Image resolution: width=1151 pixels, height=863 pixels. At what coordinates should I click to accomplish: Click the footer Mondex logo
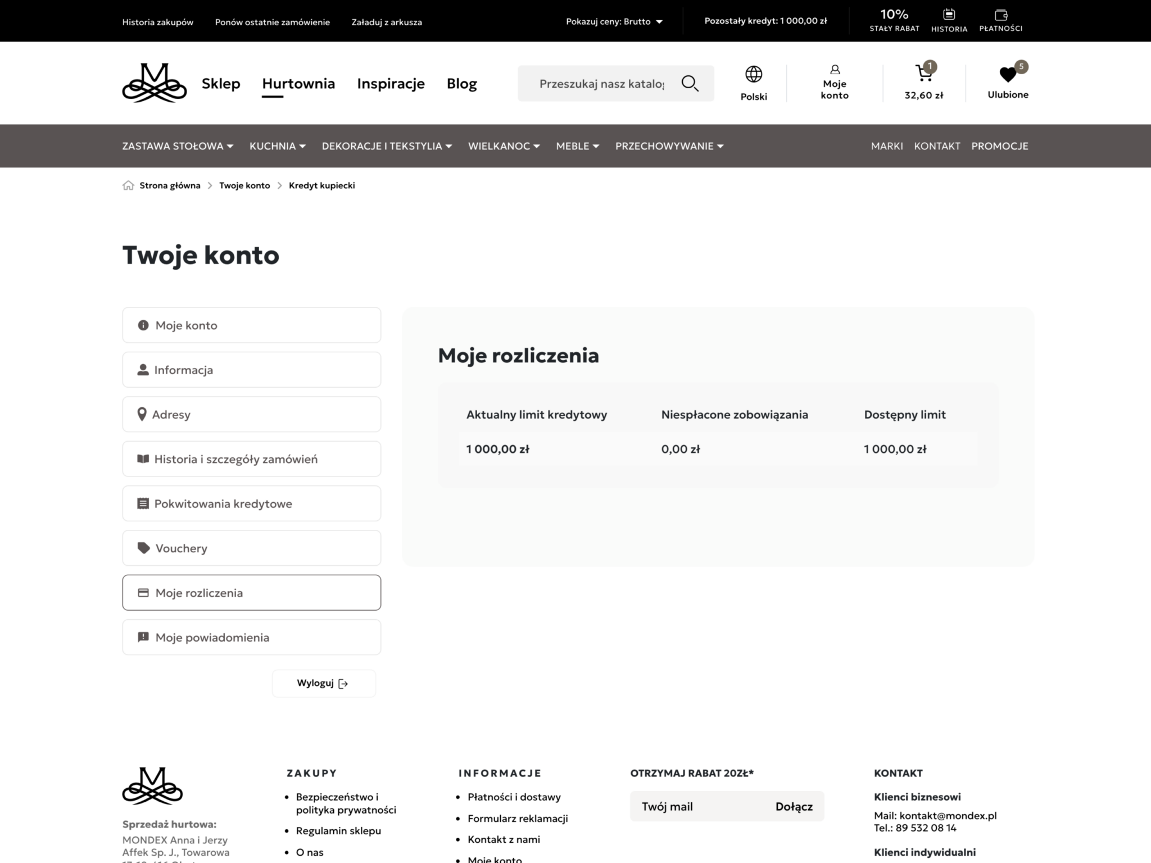(152, 785)
